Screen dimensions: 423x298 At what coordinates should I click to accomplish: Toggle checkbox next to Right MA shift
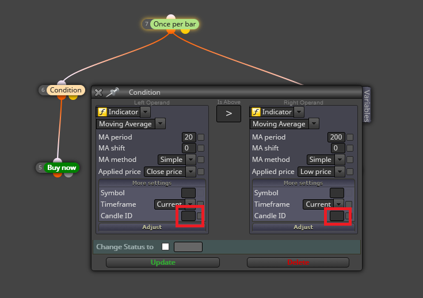(350, 148)
